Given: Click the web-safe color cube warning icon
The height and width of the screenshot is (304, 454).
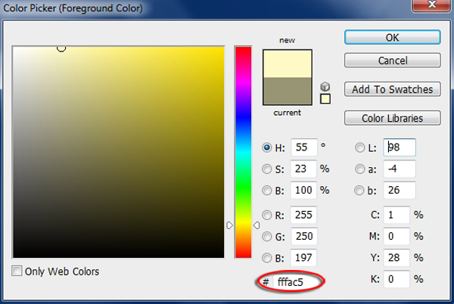Looking at the screenshot, I should 325,86.
